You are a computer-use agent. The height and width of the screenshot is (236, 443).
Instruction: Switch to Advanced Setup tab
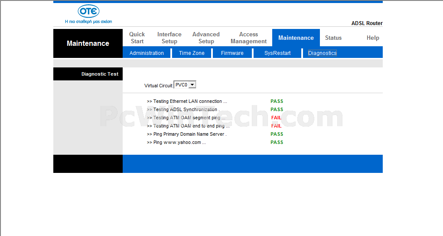point(206,38)
